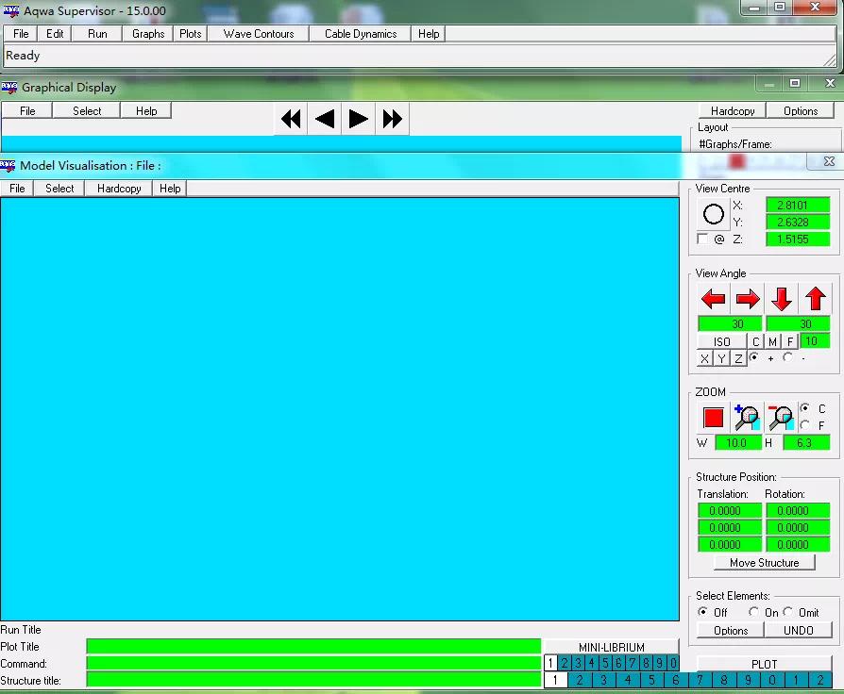Image resolution: width=844 pixels, height=694 pixels.
Task: Click the Move Structure button
Action: coord(765,563)
